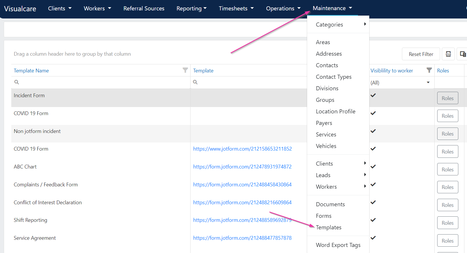The height and width of the screenshot is (253, 467).
Task: Toggle visibility checkmark for Shift Reporting
Action: (x=373, y=220)
